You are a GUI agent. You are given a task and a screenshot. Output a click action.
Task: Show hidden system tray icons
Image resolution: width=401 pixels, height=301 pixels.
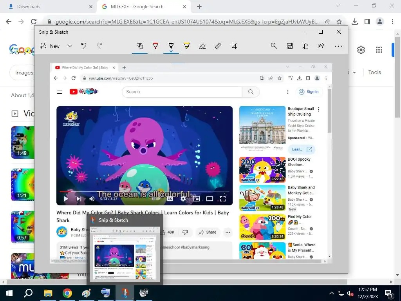tap(331, 293)
